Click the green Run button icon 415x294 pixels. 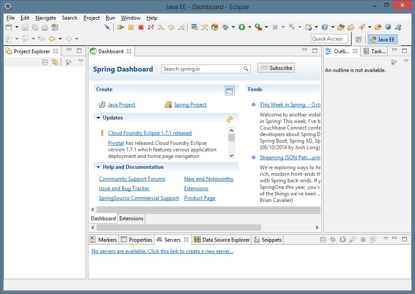tap(241, 27)
